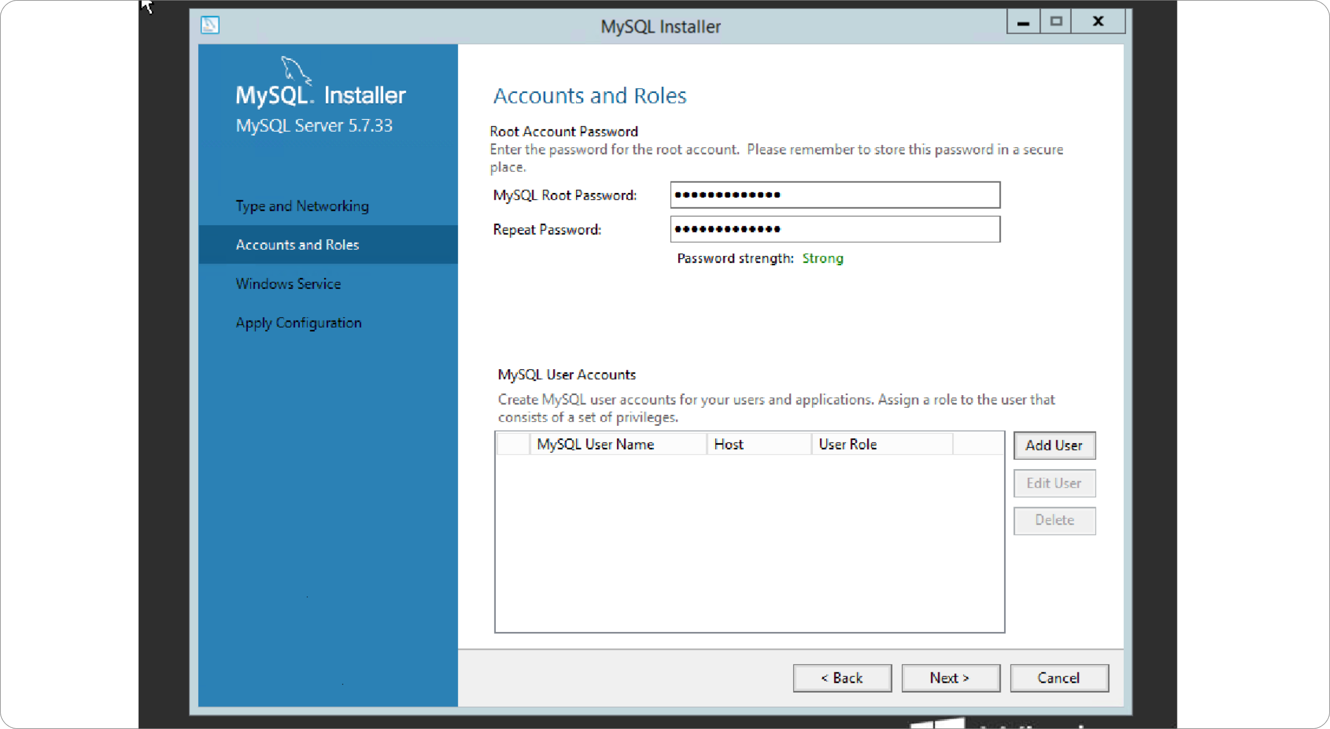Image resolution: width=1330 pixels, height=729 pixels.
Task: Click the Delete user button
Action: 1054,520
